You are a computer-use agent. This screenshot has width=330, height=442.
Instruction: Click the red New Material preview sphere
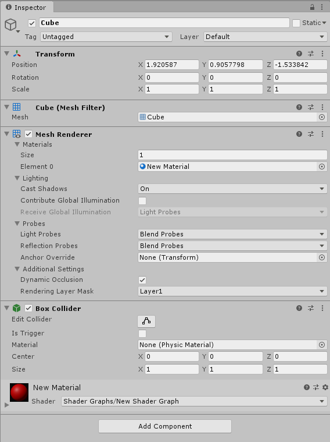point(19,392)
